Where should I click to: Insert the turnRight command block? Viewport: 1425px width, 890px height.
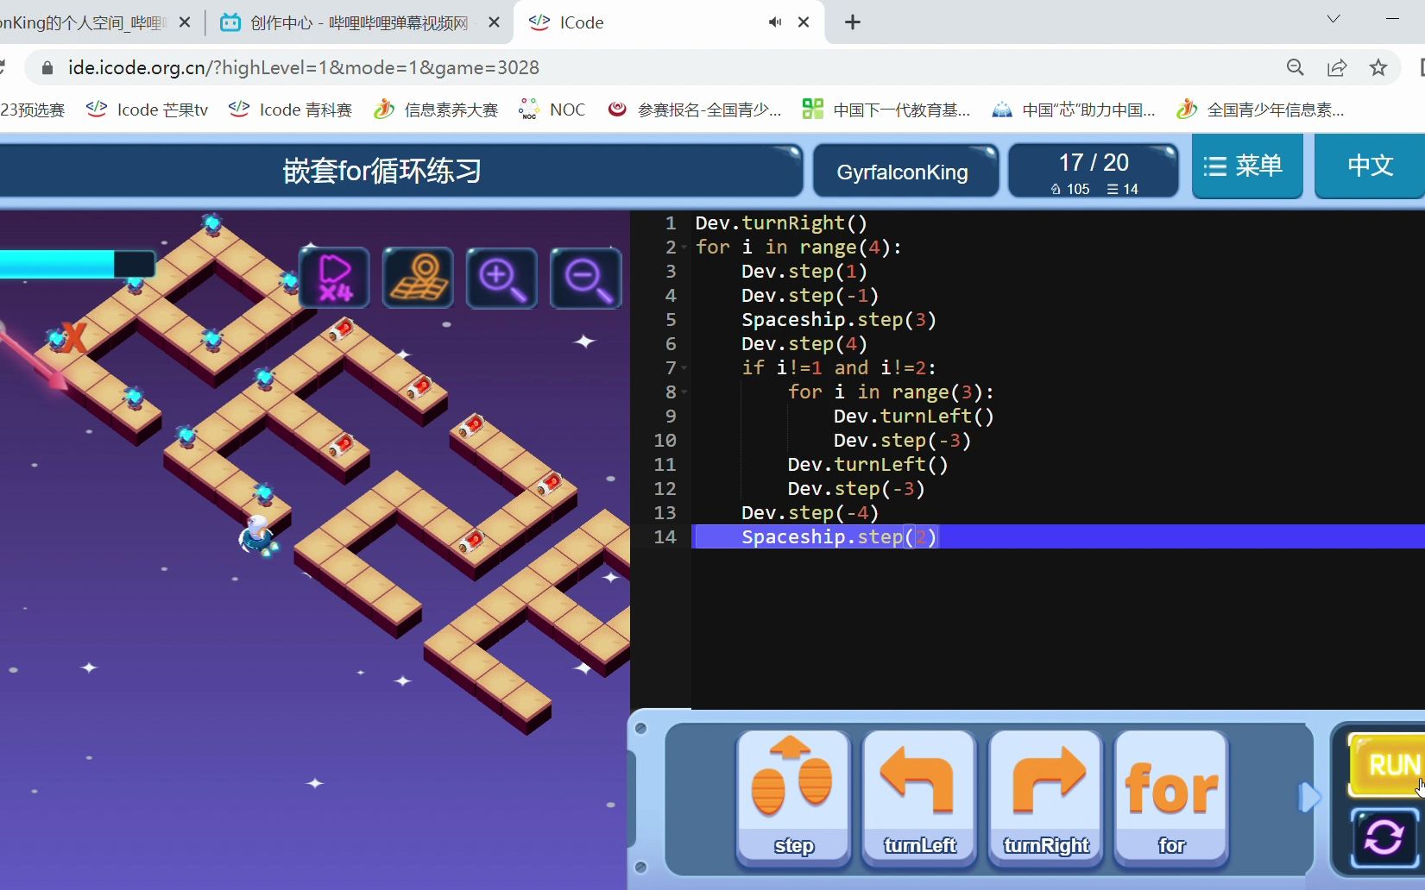[x=1045, y=797]
